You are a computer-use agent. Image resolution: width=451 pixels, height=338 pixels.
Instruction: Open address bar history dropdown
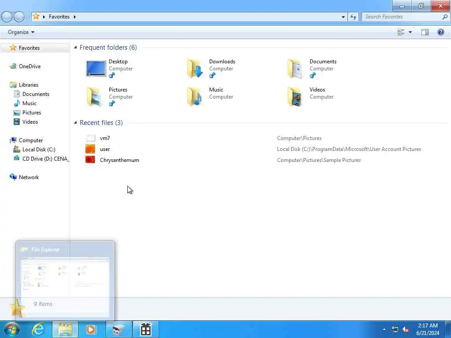coord(343,17)
